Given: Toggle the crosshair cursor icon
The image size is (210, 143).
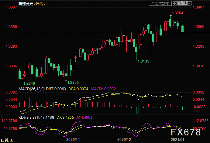Looking at the screenshot, I should pos(175,3).
